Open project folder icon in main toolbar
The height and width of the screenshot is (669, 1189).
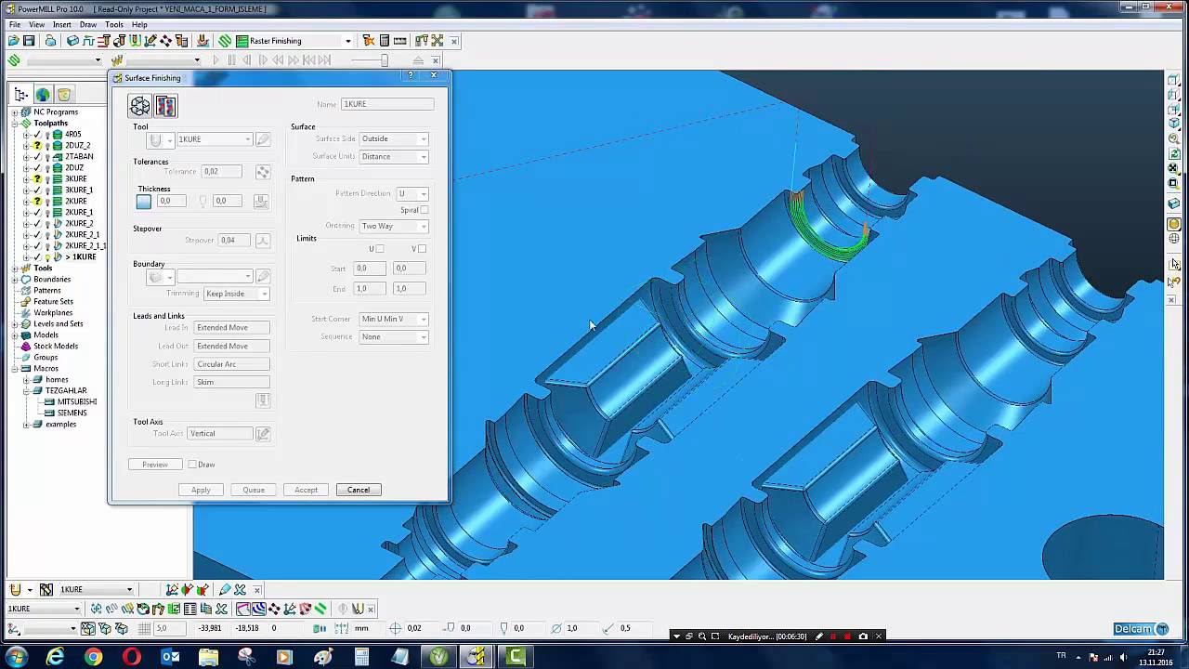[14, 41]
